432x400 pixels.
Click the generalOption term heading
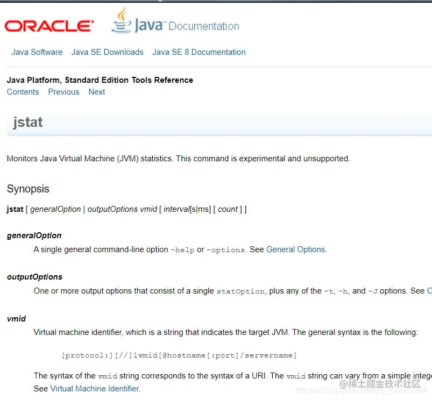click(x=34, y=235)
